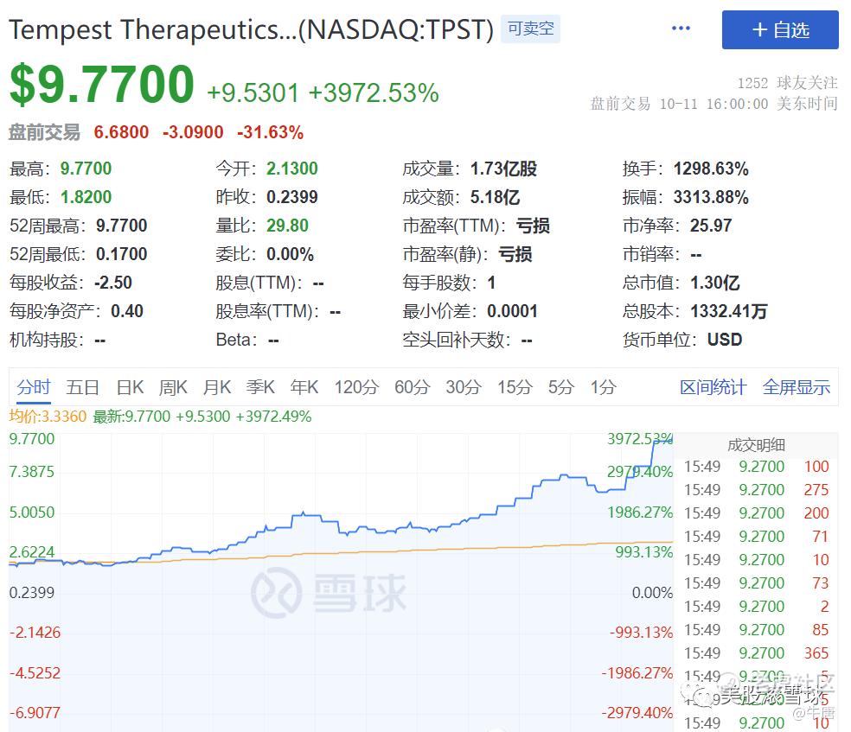
Task: Add TPST to watchlist with 自选 button
Action: click(x=780, y=30)
